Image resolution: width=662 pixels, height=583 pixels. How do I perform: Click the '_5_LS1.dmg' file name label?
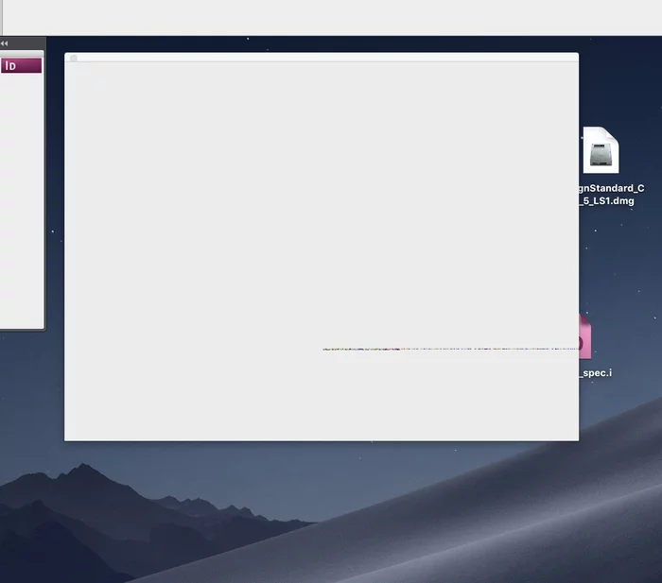606,201
